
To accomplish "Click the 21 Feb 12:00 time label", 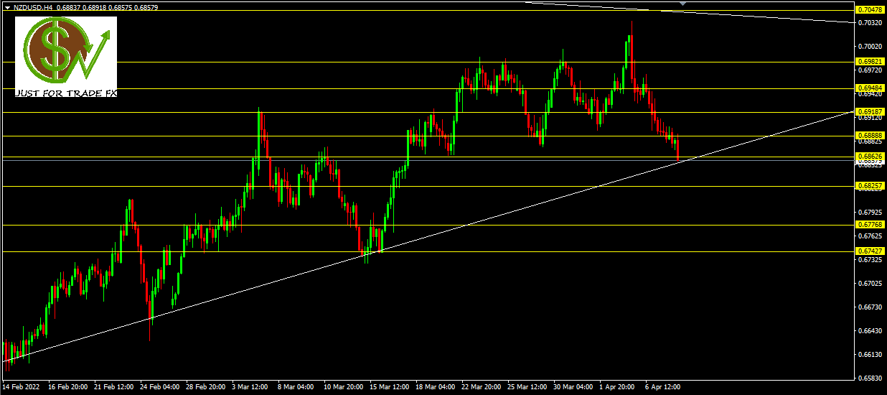I will pos(114,387).
